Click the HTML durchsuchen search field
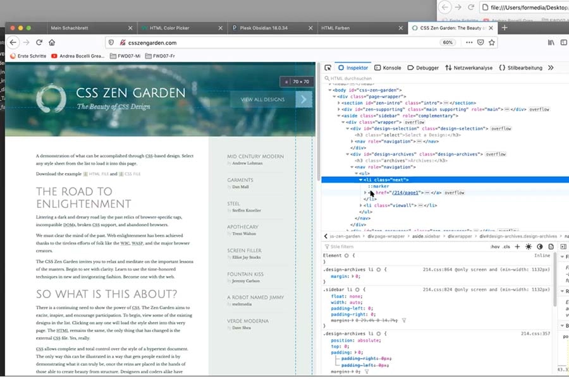Viewport: 569px width, 379px height. [x=379, y=78]
